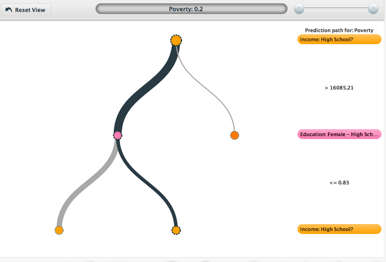The height and width of the screenshot is (262, 386).
Task: Select the root orange node at tree top
Action: [176, 40]
